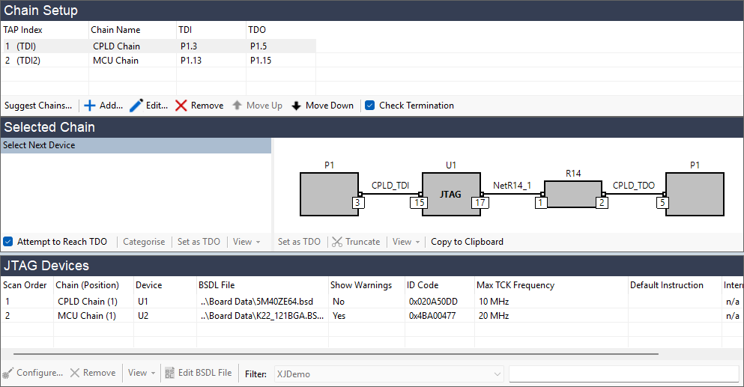The width and height of the screenshot is (744, 387).
Task: Click the pencil Edit chain icon
Action: 136,106
